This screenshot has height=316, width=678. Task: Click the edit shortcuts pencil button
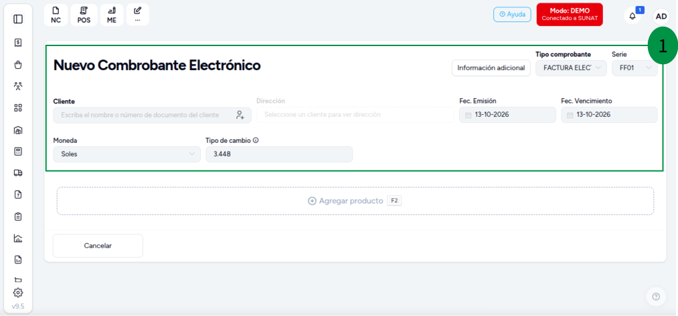[137, 15]
